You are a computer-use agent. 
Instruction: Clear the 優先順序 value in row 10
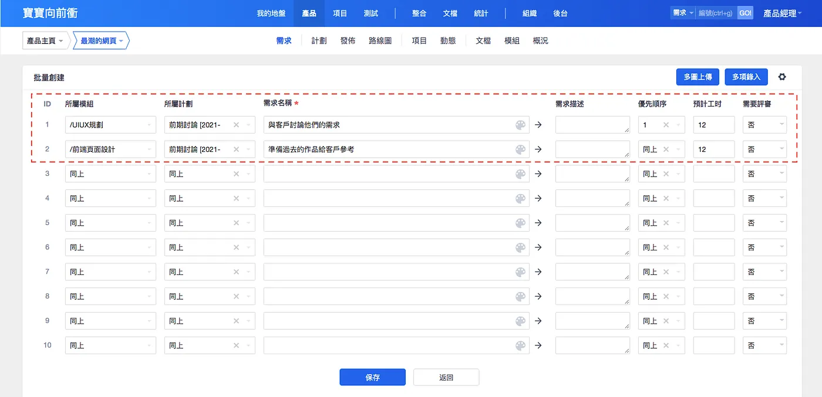pyautogui.click(x=666, y=345)
